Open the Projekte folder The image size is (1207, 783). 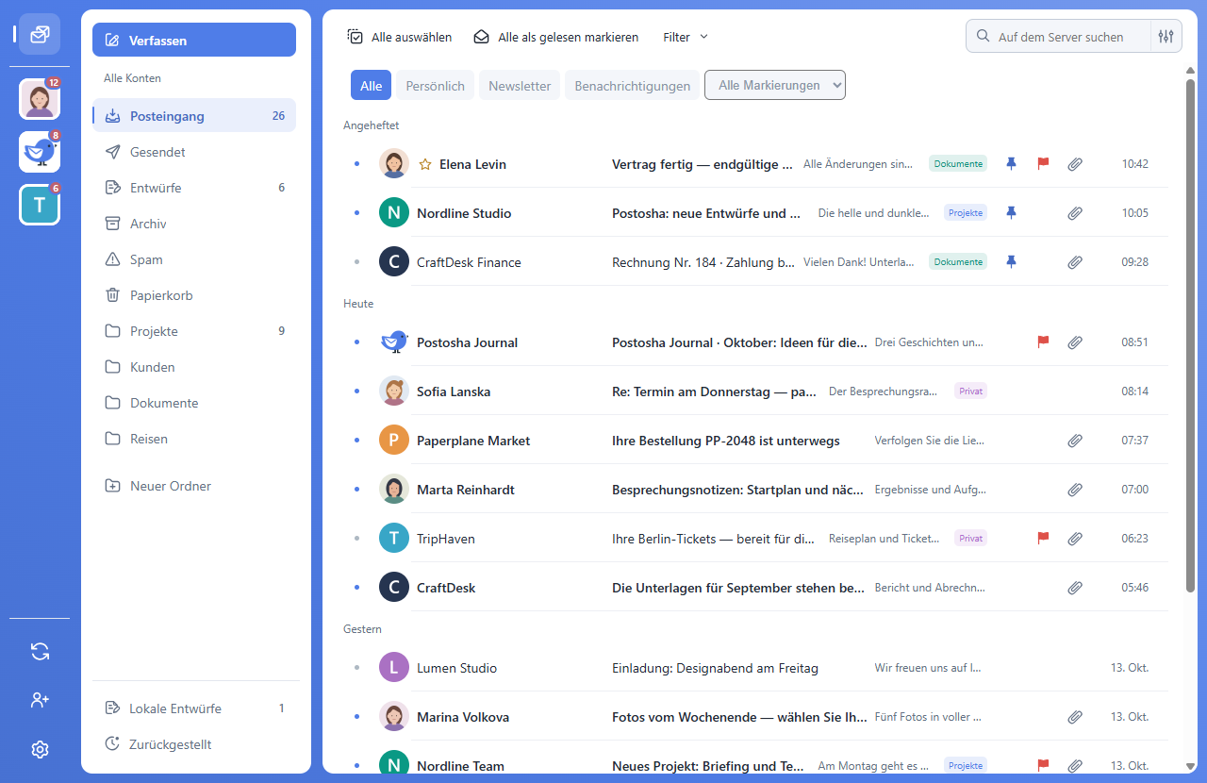(194, 331)
